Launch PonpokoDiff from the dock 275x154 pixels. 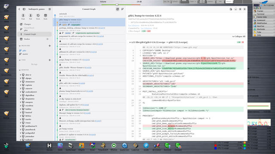point(103,146)
